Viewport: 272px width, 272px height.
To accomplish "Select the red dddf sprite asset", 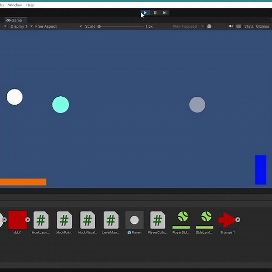I will (18, 220).
